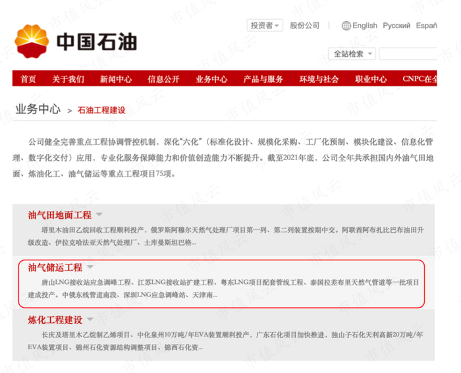Screen dimensions: 461x373
Task: Open the CNPC在全 navigation item
Action: 420,79
